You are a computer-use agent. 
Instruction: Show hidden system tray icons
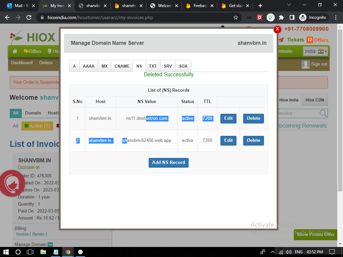[x=272, y=252]
